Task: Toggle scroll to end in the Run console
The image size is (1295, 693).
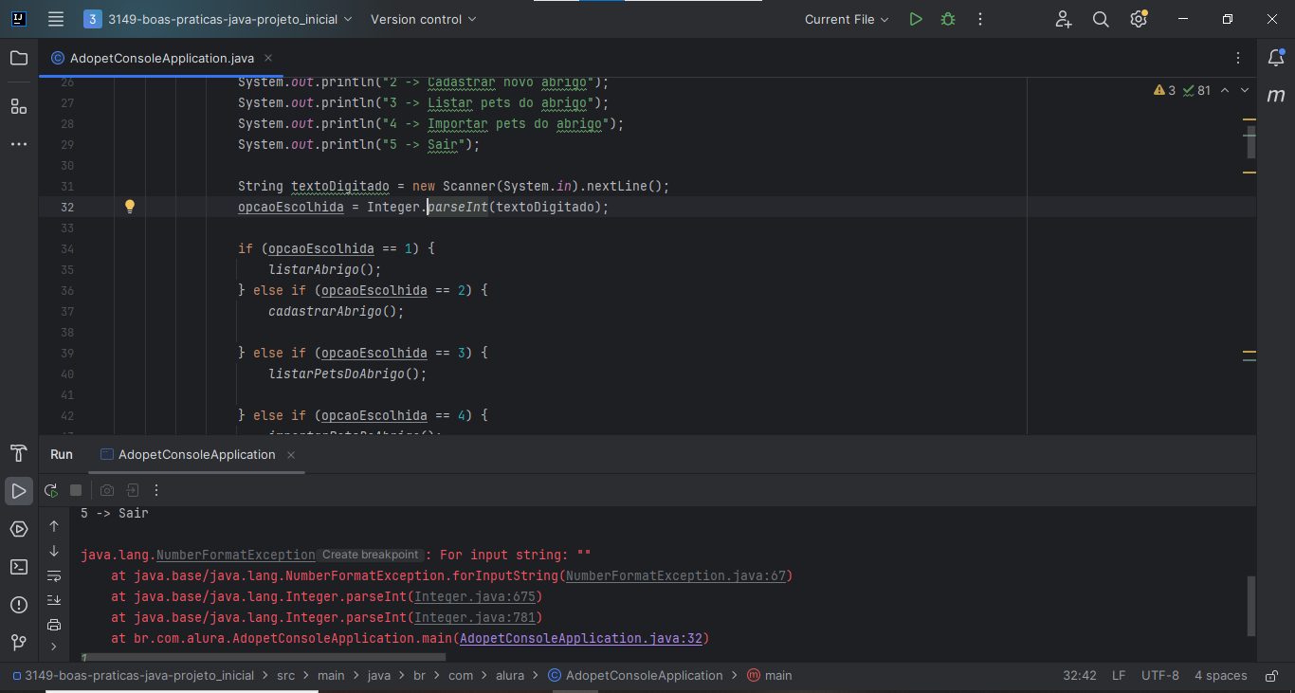Action: tap(54, 600)
